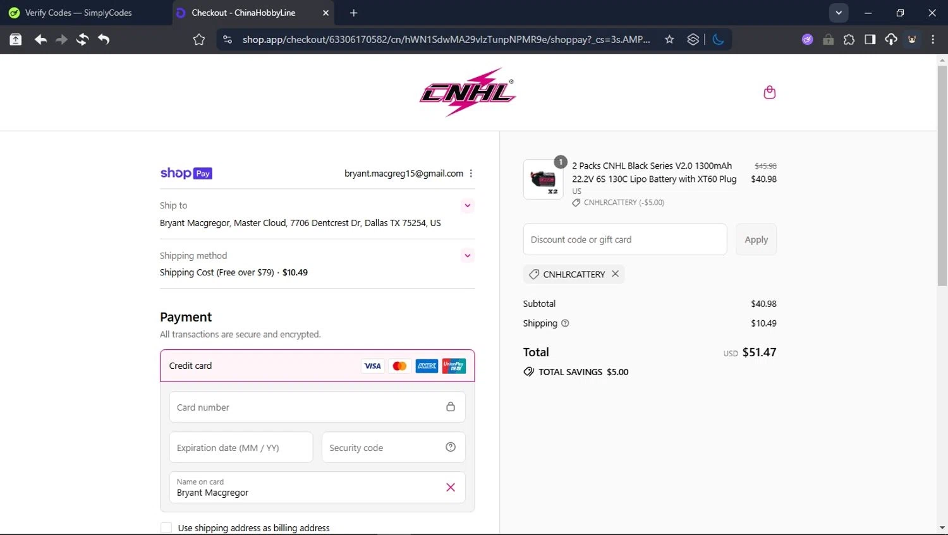The height and width of the screenshot is (535, 948).
Task: Bookmark this page with the star
Action: point(669,40)
